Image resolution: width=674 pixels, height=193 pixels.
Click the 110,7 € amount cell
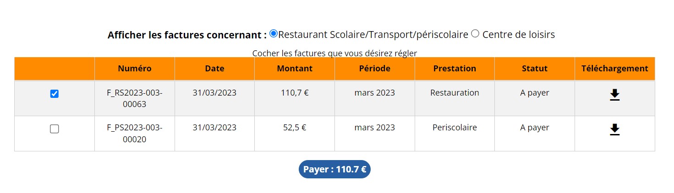click(295, 93)
